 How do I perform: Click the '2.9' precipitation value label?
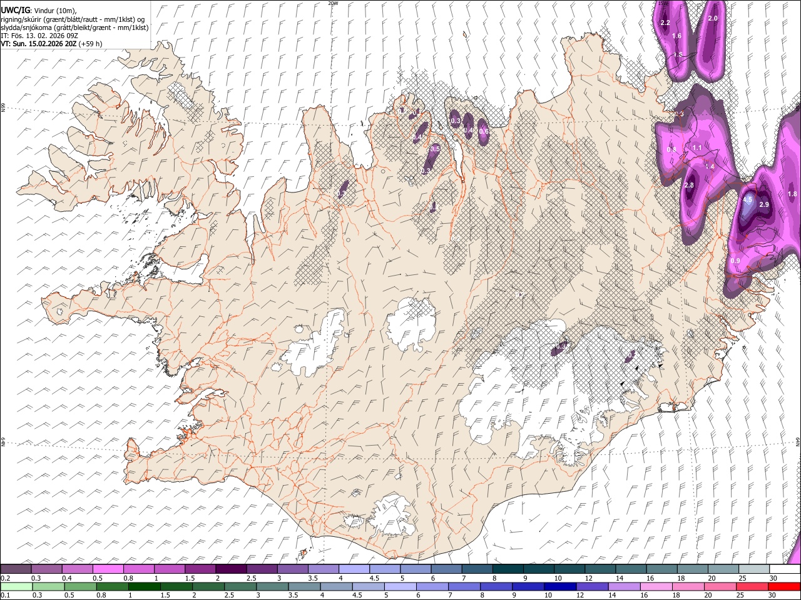[x=763, y=204]
